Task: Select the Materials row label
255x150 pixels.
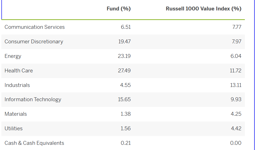Action: click(x=16, y=114)
